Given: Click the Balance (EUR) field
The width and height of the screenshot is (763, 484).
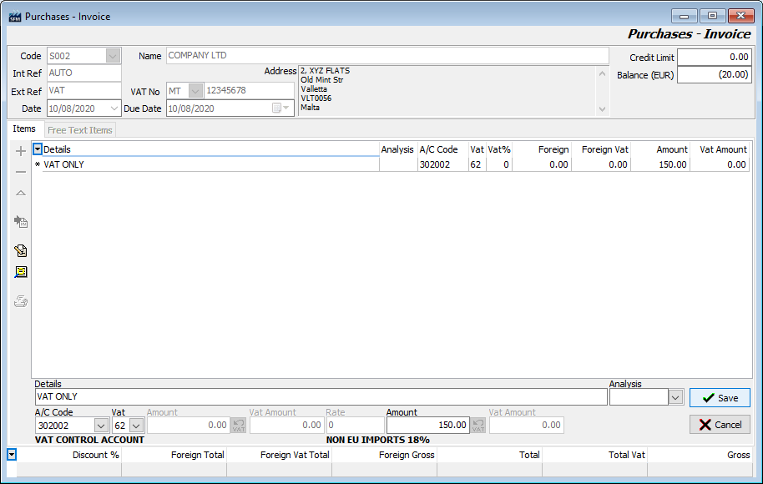Looking at the screenshot, I should point(715,75).
